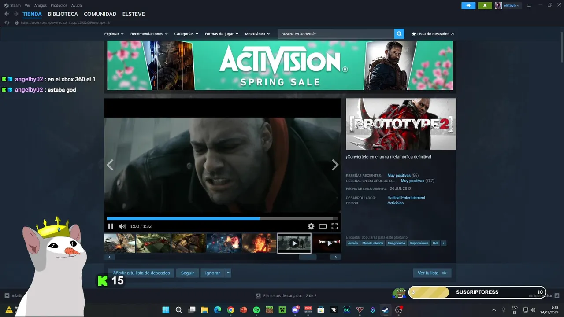Open the Activision Spring Sale banner
Viewport: 564px width, 317px height.
[280, 65]
